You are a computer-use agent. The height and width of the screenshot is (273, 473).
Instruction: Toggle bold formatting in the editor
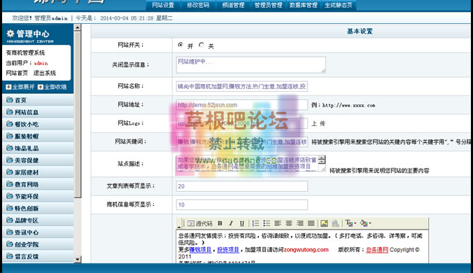point(220,223)
